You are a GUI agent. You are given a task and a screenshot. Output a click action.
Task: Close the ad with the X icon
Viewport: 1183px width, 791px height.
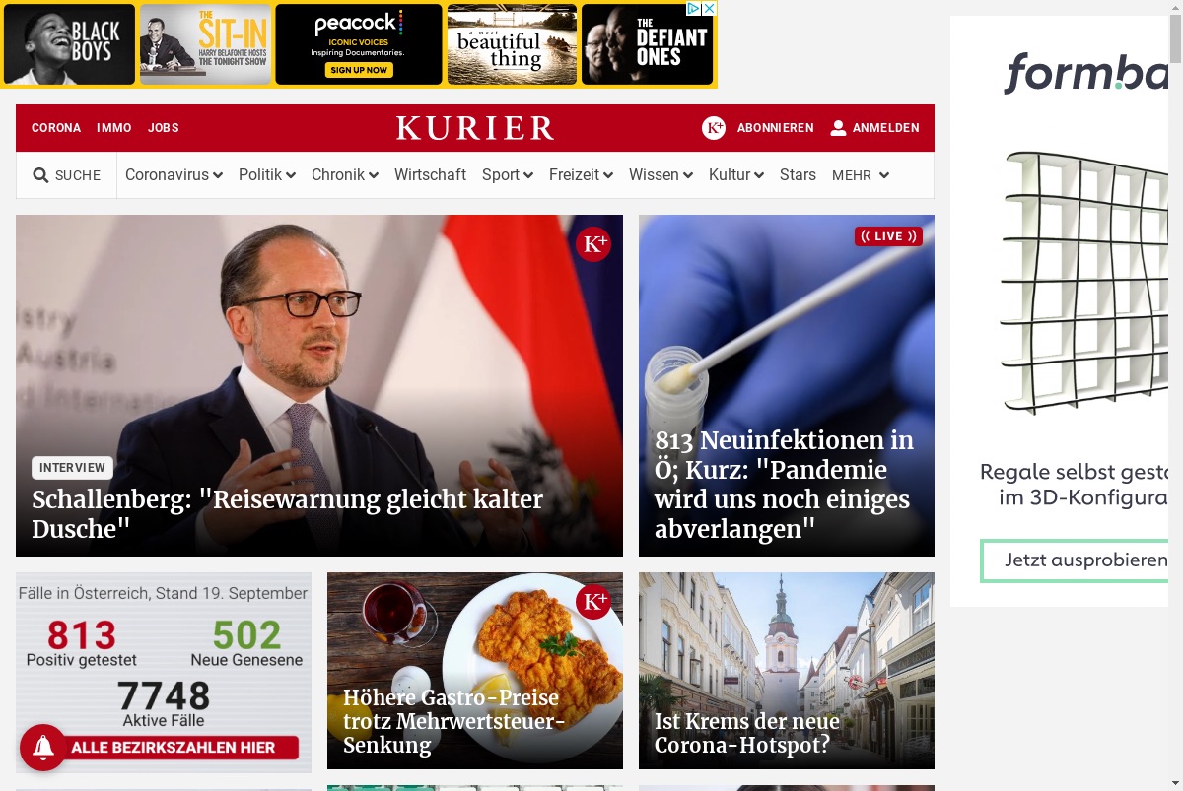tap(709, 8)
